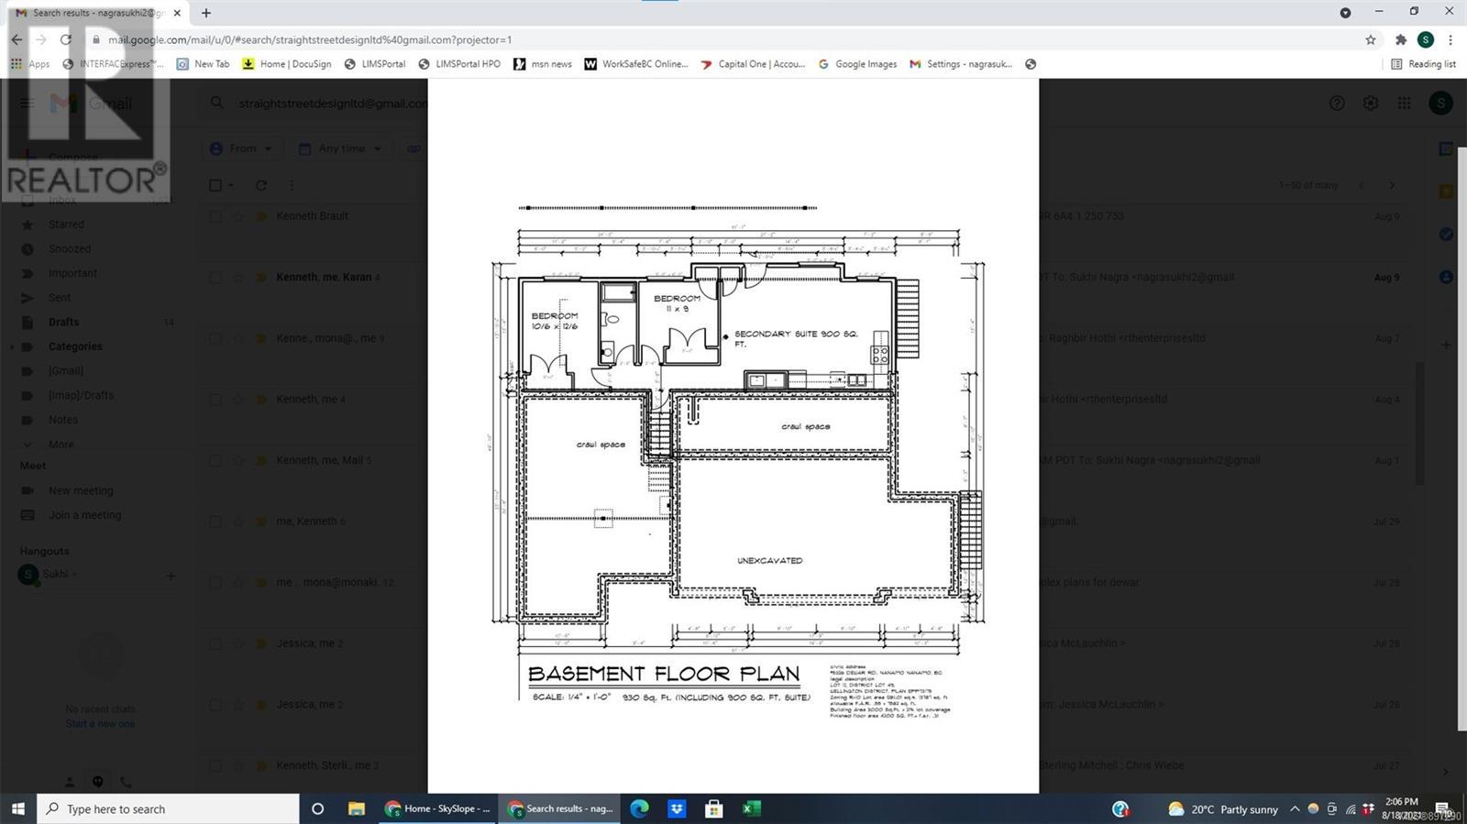Screen dimensions: 1467x824
Task: Open Microsoft Store from taskbar
Action: click(713, 808)
